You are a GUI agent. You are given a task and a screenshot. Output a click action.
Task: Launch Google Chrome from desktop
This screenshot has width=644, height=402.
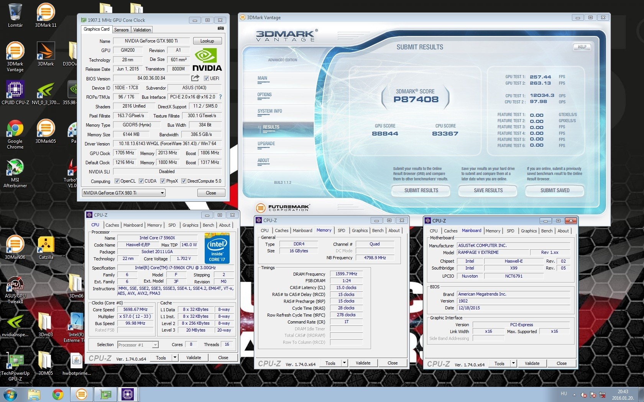[x=15, y=134]
